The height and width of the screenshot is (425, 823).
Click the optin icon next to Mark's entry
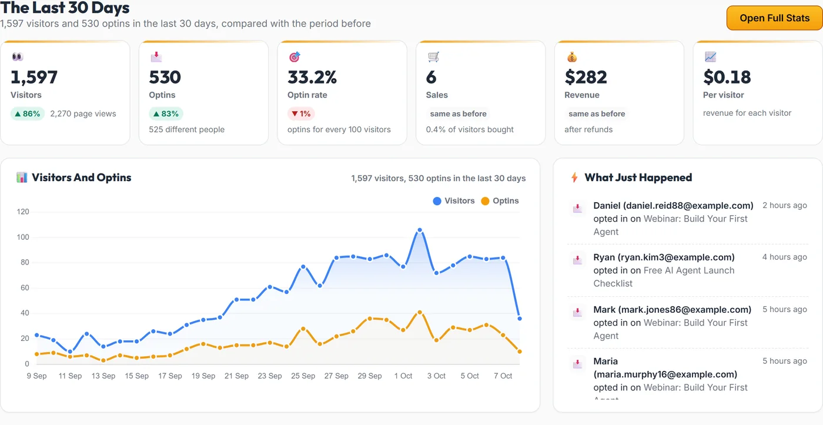578,312
